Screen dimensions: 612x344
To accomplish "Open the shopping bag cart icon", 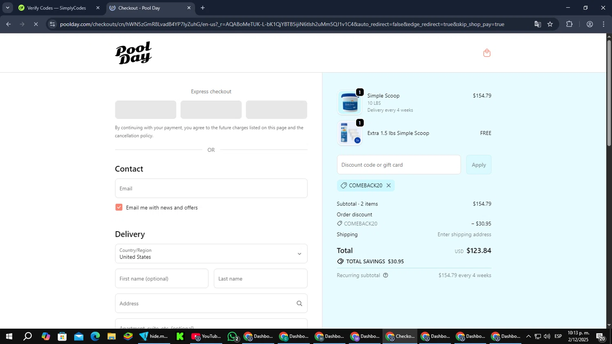I will pos(486,53).
